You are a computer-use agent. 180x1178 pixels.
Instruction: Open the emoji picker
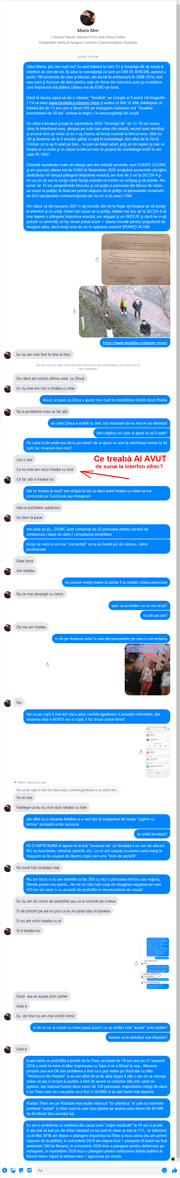(x=164, y=1170)
